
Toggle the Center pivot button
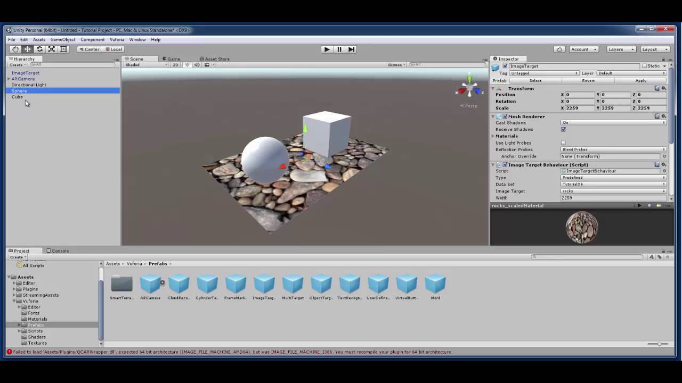click(x=89, y=49)
